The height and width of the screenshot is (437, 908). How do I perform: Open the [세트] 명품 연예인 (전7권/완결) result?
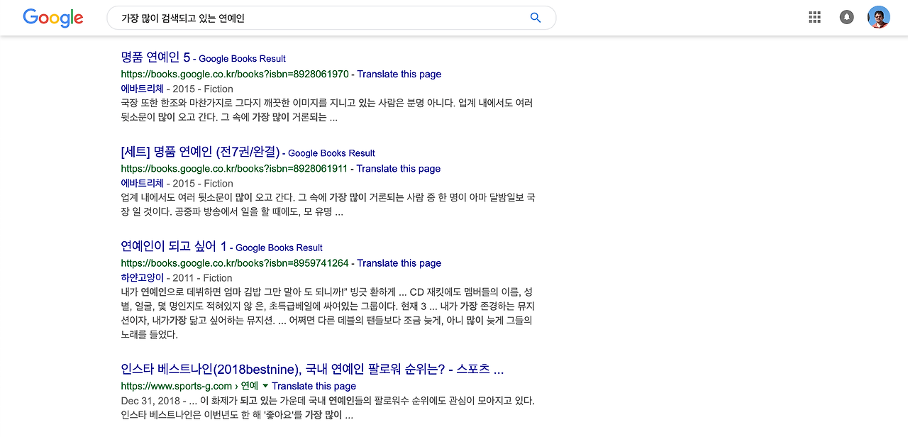(x=200, y=152)
